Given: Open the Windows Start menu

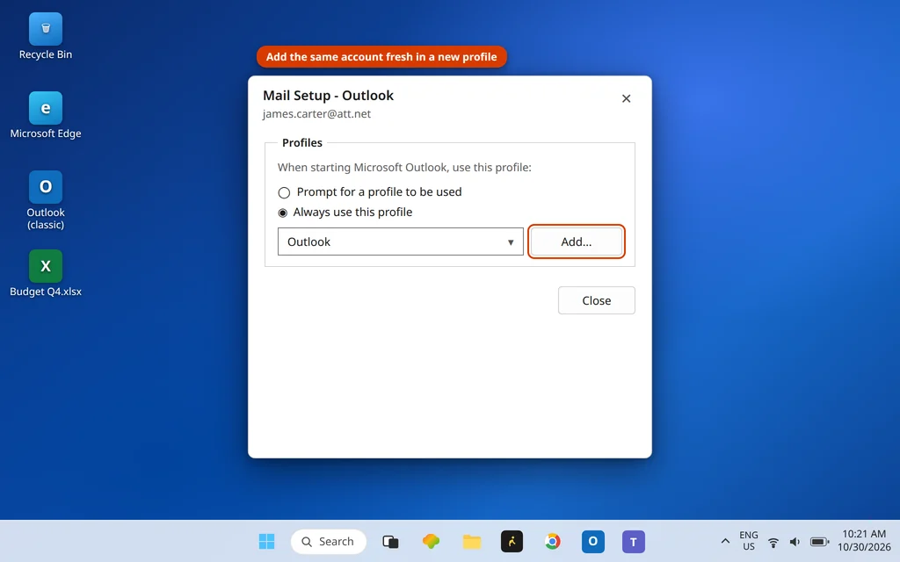Looking at the screenshot, I should tap(266, 541).
